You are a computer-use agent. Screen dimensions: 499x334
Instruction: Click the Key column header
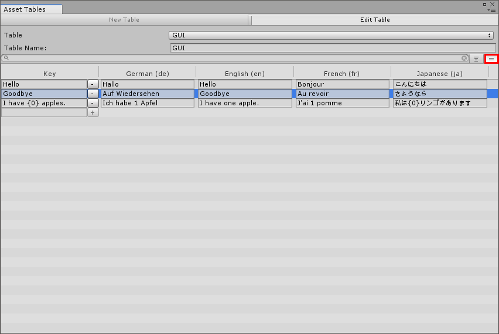pyautogui.click(x=50, y=74)
